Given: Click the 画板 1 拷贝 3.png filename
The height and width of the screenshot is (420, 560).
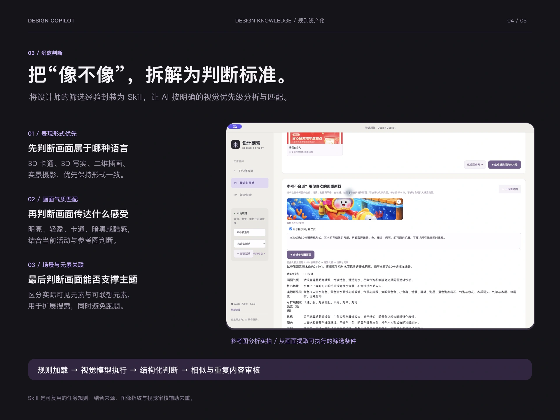Looking at the screenshot, I should click(x=295, y=223).
